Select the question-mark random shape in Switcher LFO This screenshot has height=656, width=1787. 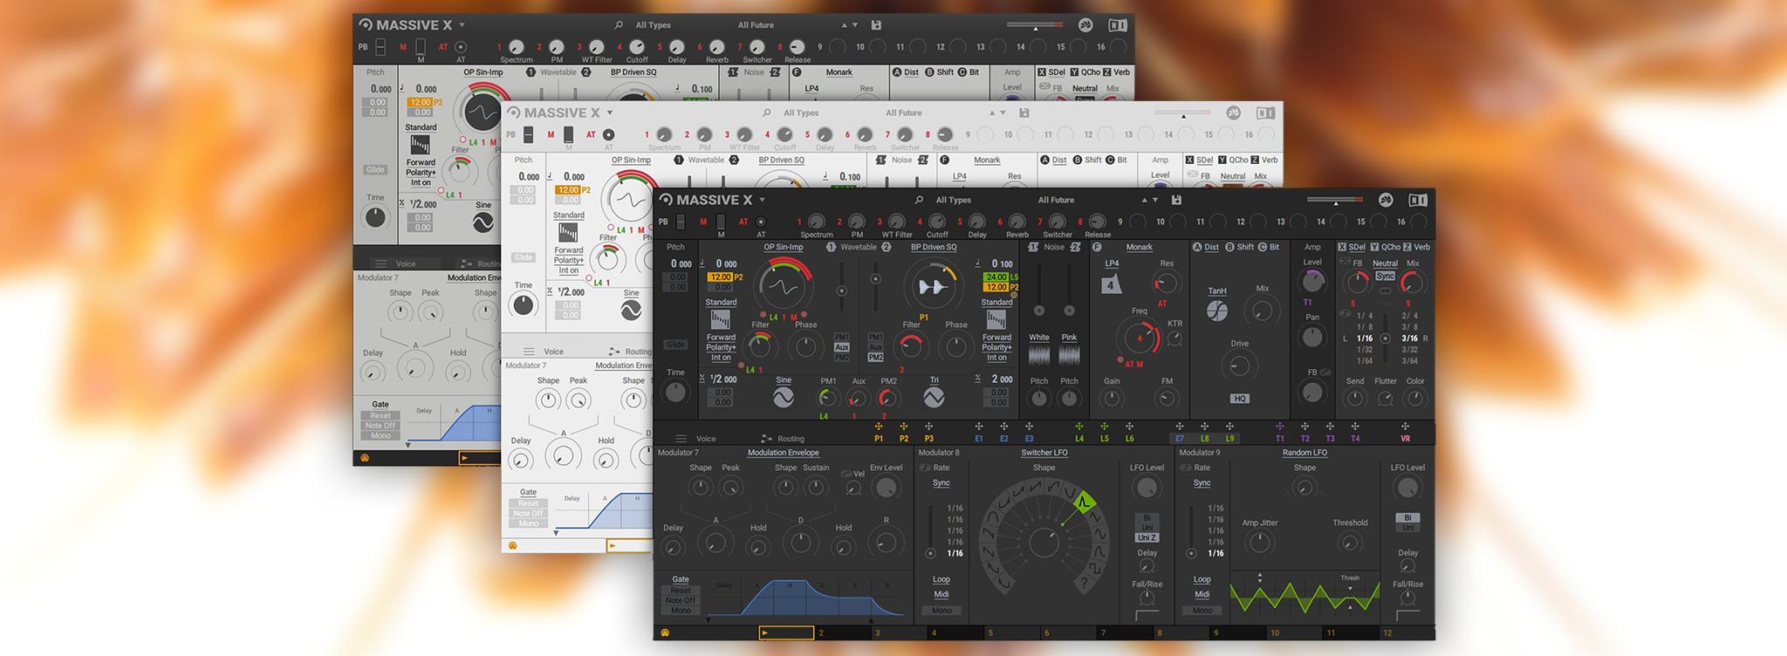pyautogui.click(x=1085, y=582)
